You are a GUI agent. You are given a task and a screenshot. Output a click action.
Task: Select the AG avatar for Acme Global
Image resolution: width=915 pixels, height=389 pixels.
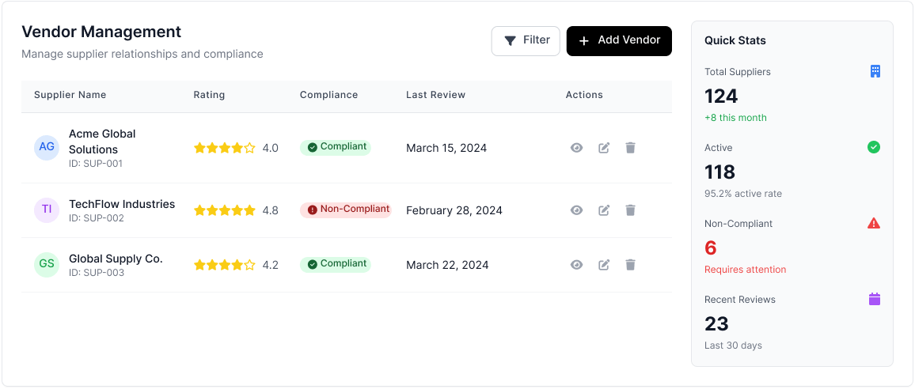47,147
